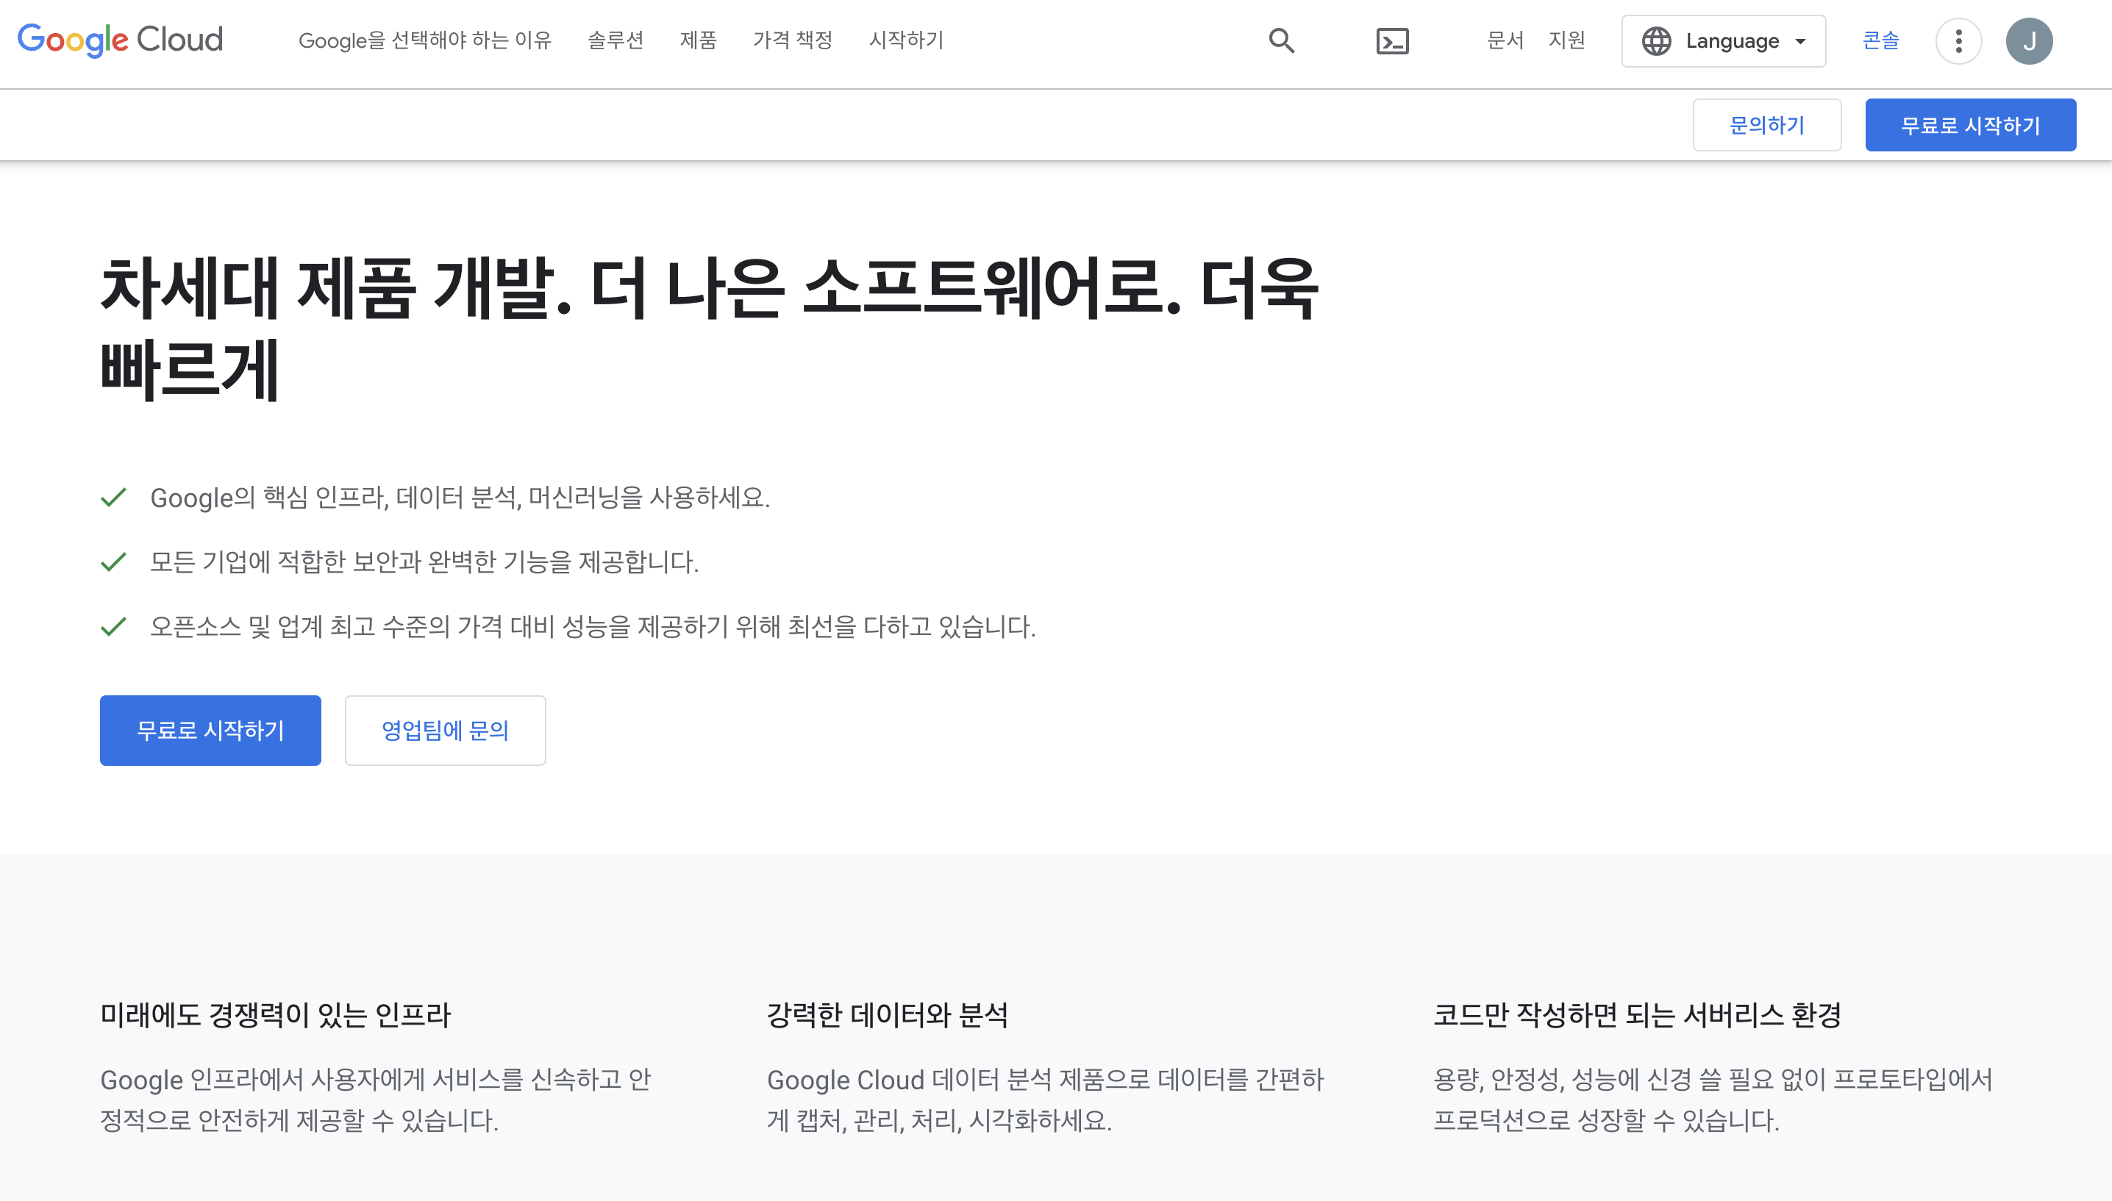Open the 지원 support link

tap(1566, 40)
